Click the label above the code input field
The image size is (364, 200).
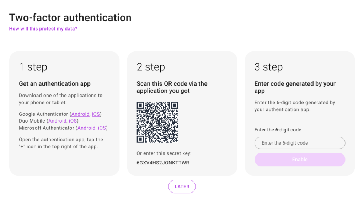(x=278, y=130)
